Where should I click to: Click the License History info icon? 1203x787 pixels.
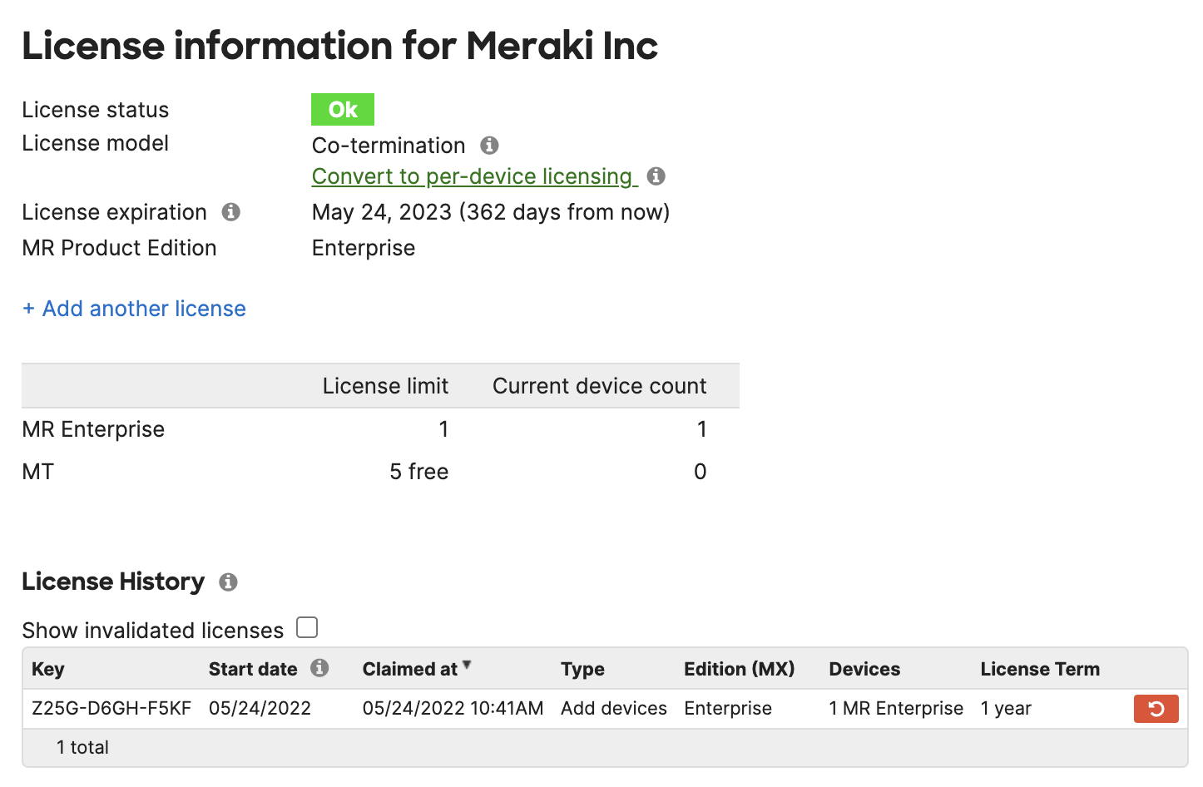[x=228, y=582]
